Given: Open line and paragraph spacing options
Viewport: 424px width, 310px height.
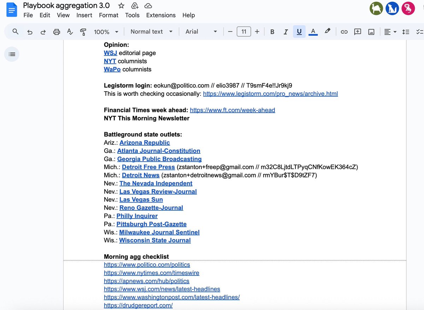Looking at the screenshot, I should (x=406, y=32).
